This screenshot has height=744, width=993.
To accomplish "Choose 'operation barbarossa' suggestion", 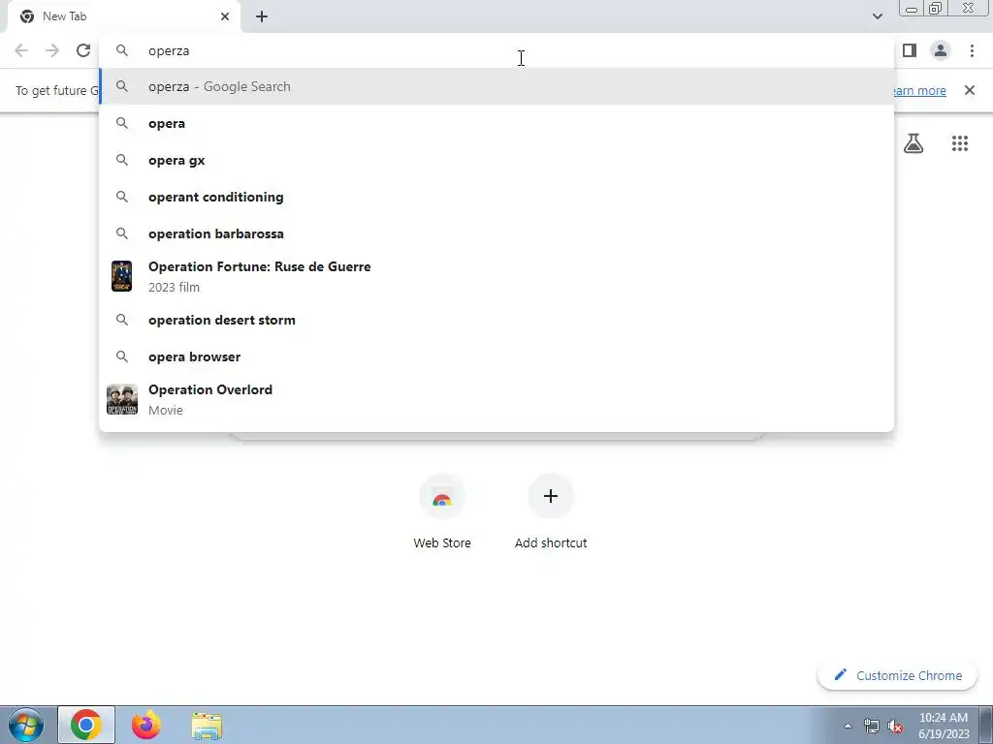I will pos(496,233).
